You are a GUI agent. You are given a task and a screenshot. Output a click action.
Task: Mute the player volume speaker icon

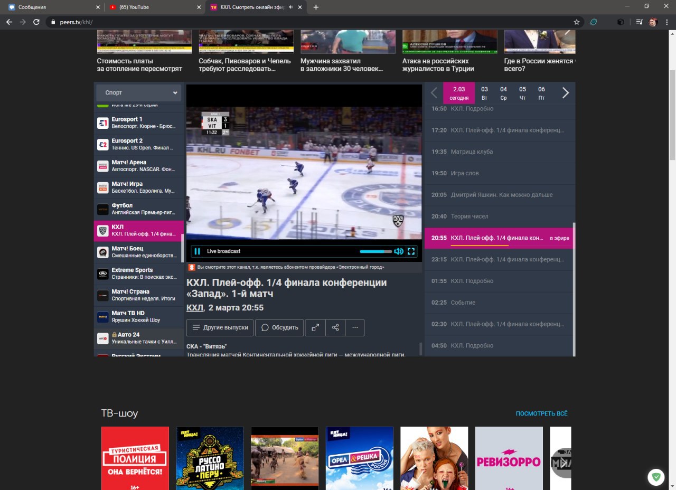tap(399, 251)
